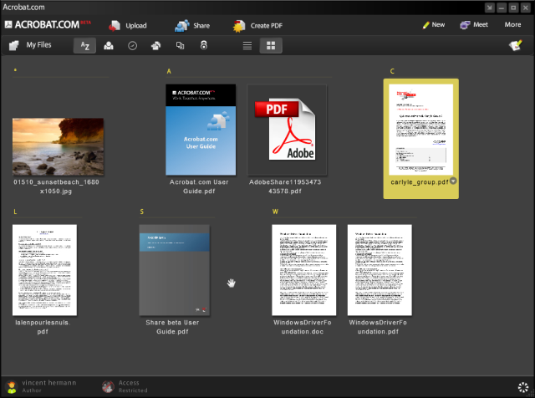Screen dimensions: 535x398
Task: Click the Access Restricted label
Action: [133, 386]
